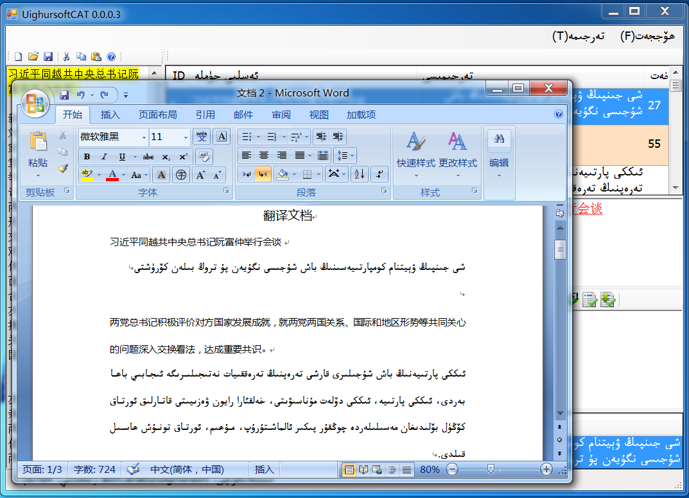Open the font size 11 dropdown
This screenshot has width=689, height=498.
coord(186,138)
